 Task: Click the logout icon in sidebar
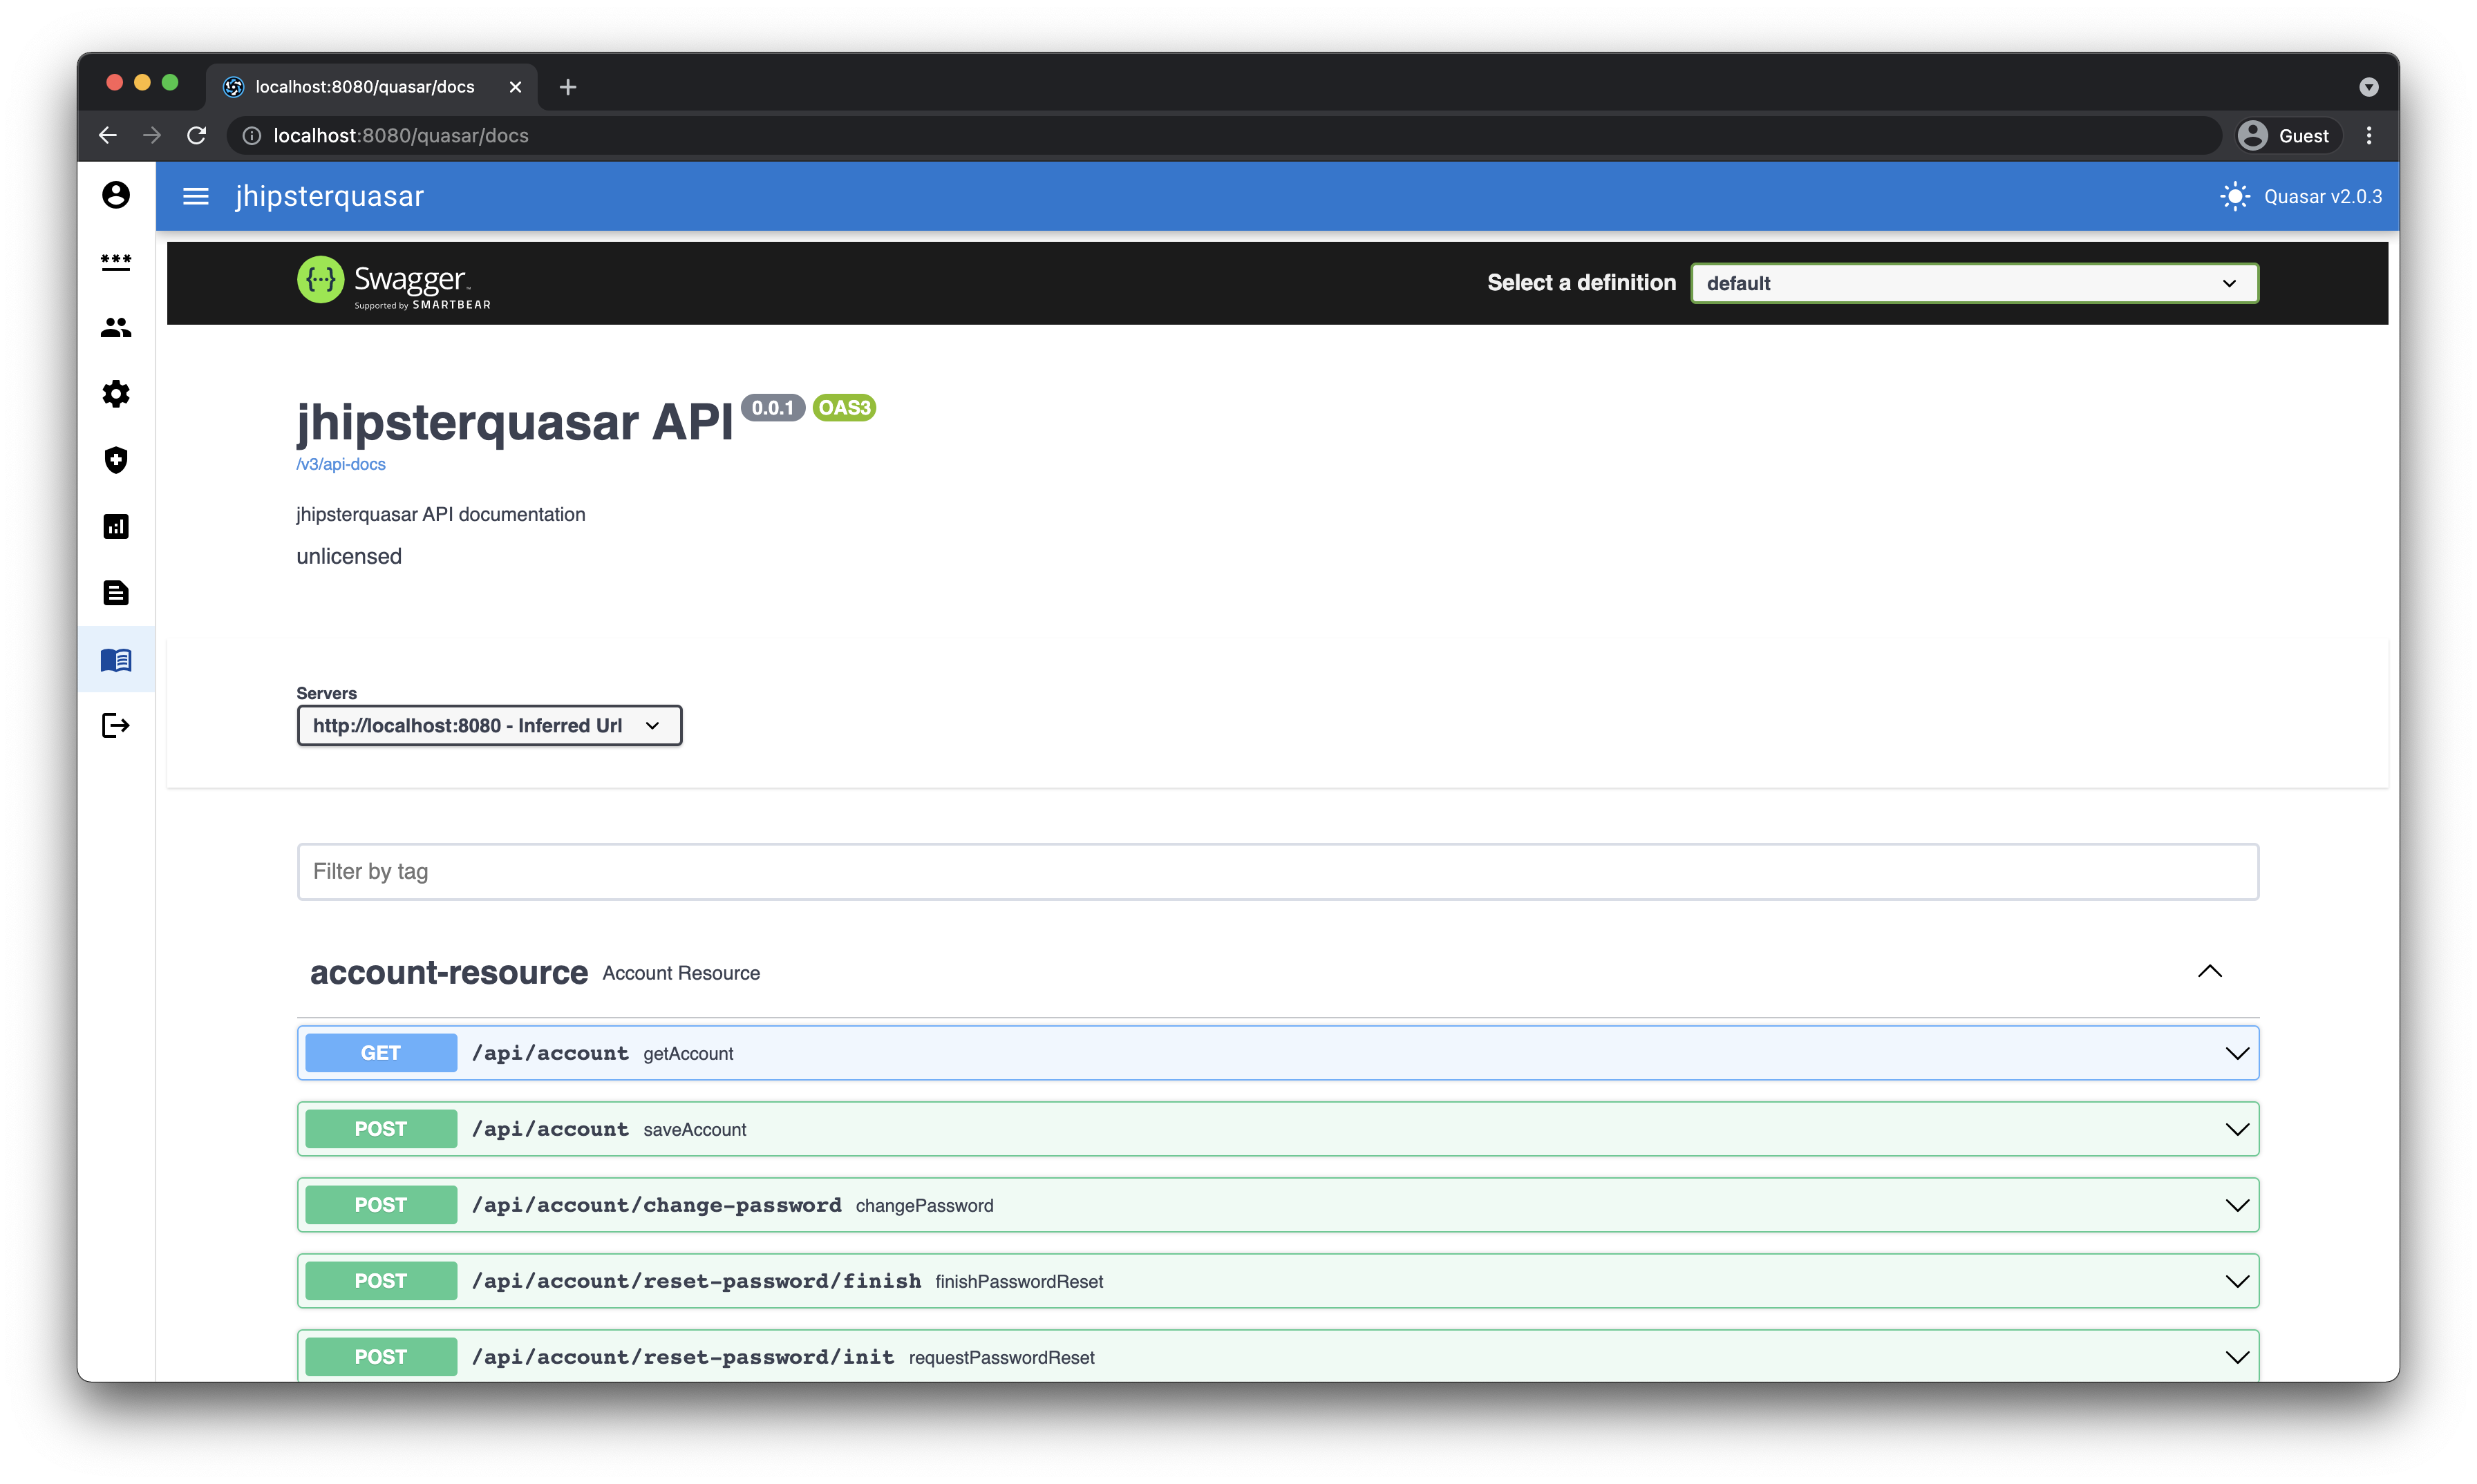click(x=116, y=725)
